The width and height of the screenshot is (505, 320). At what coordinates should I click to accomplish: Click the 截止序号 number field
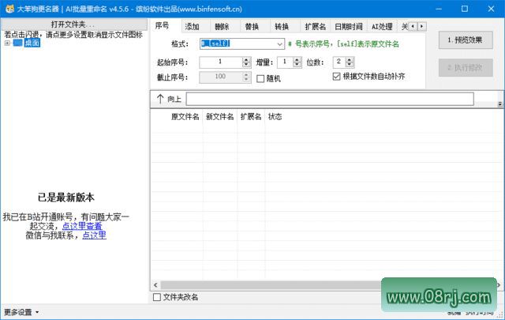click(221, 77)
